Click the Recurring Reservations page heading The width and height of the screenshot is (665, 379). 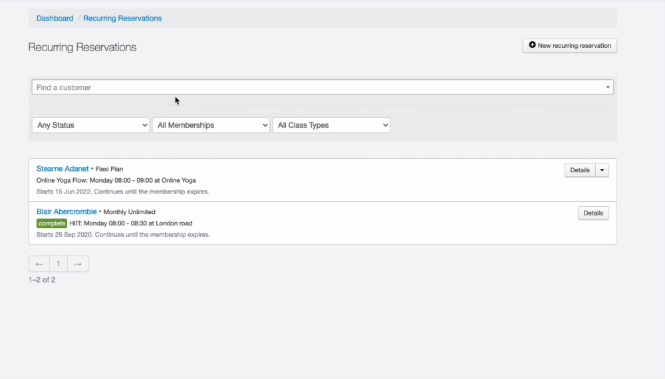(x=82, y=47)
